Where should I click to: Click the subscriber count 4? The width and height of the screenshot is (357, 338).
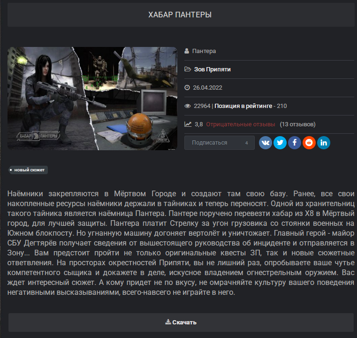point(246,143)
